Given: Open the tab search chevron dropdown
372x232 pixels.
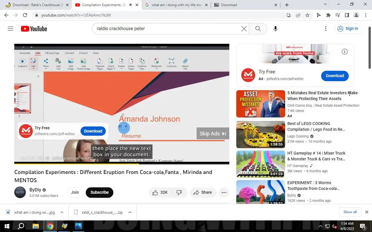Looking at the screenshot, I should pos(325,4).
